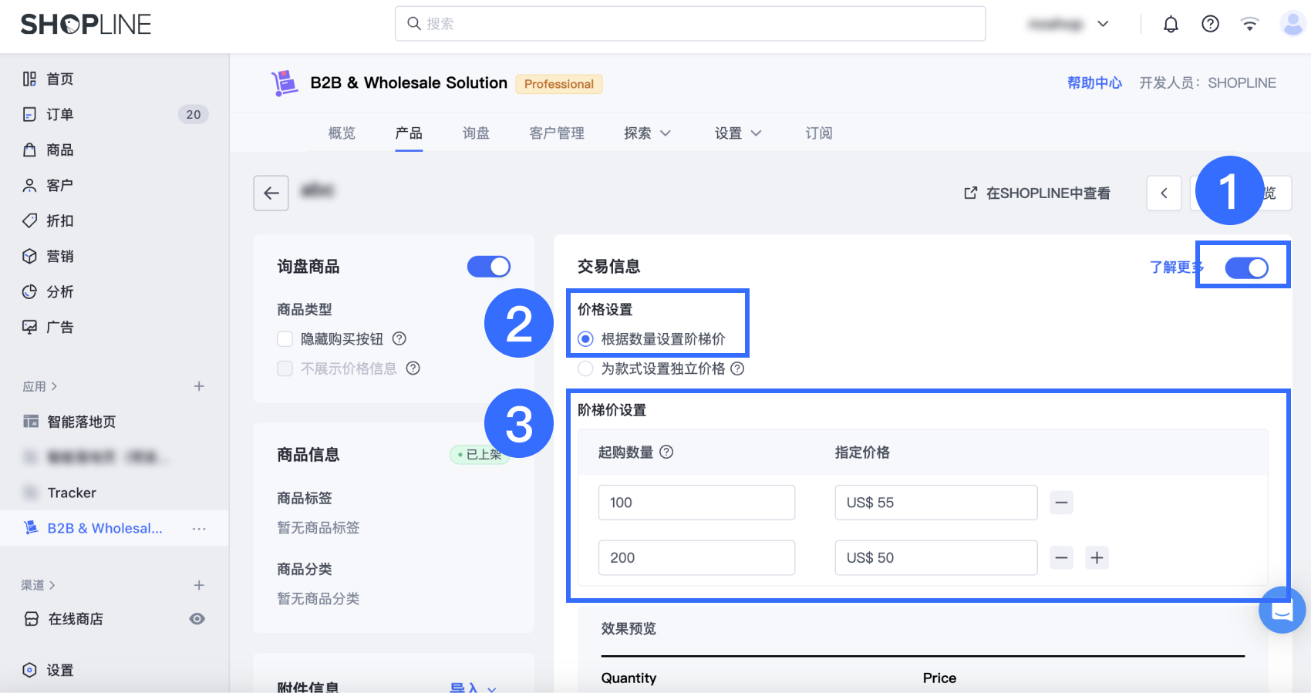Screen dimensions: 1311x693
Task: Select 为款式设置独立价格 radio
Action: (586, 368)
